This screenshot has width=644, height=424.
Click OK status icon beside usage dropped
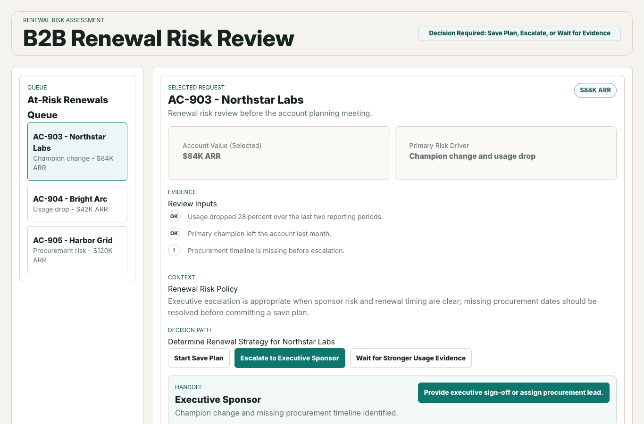pos(174,217)
